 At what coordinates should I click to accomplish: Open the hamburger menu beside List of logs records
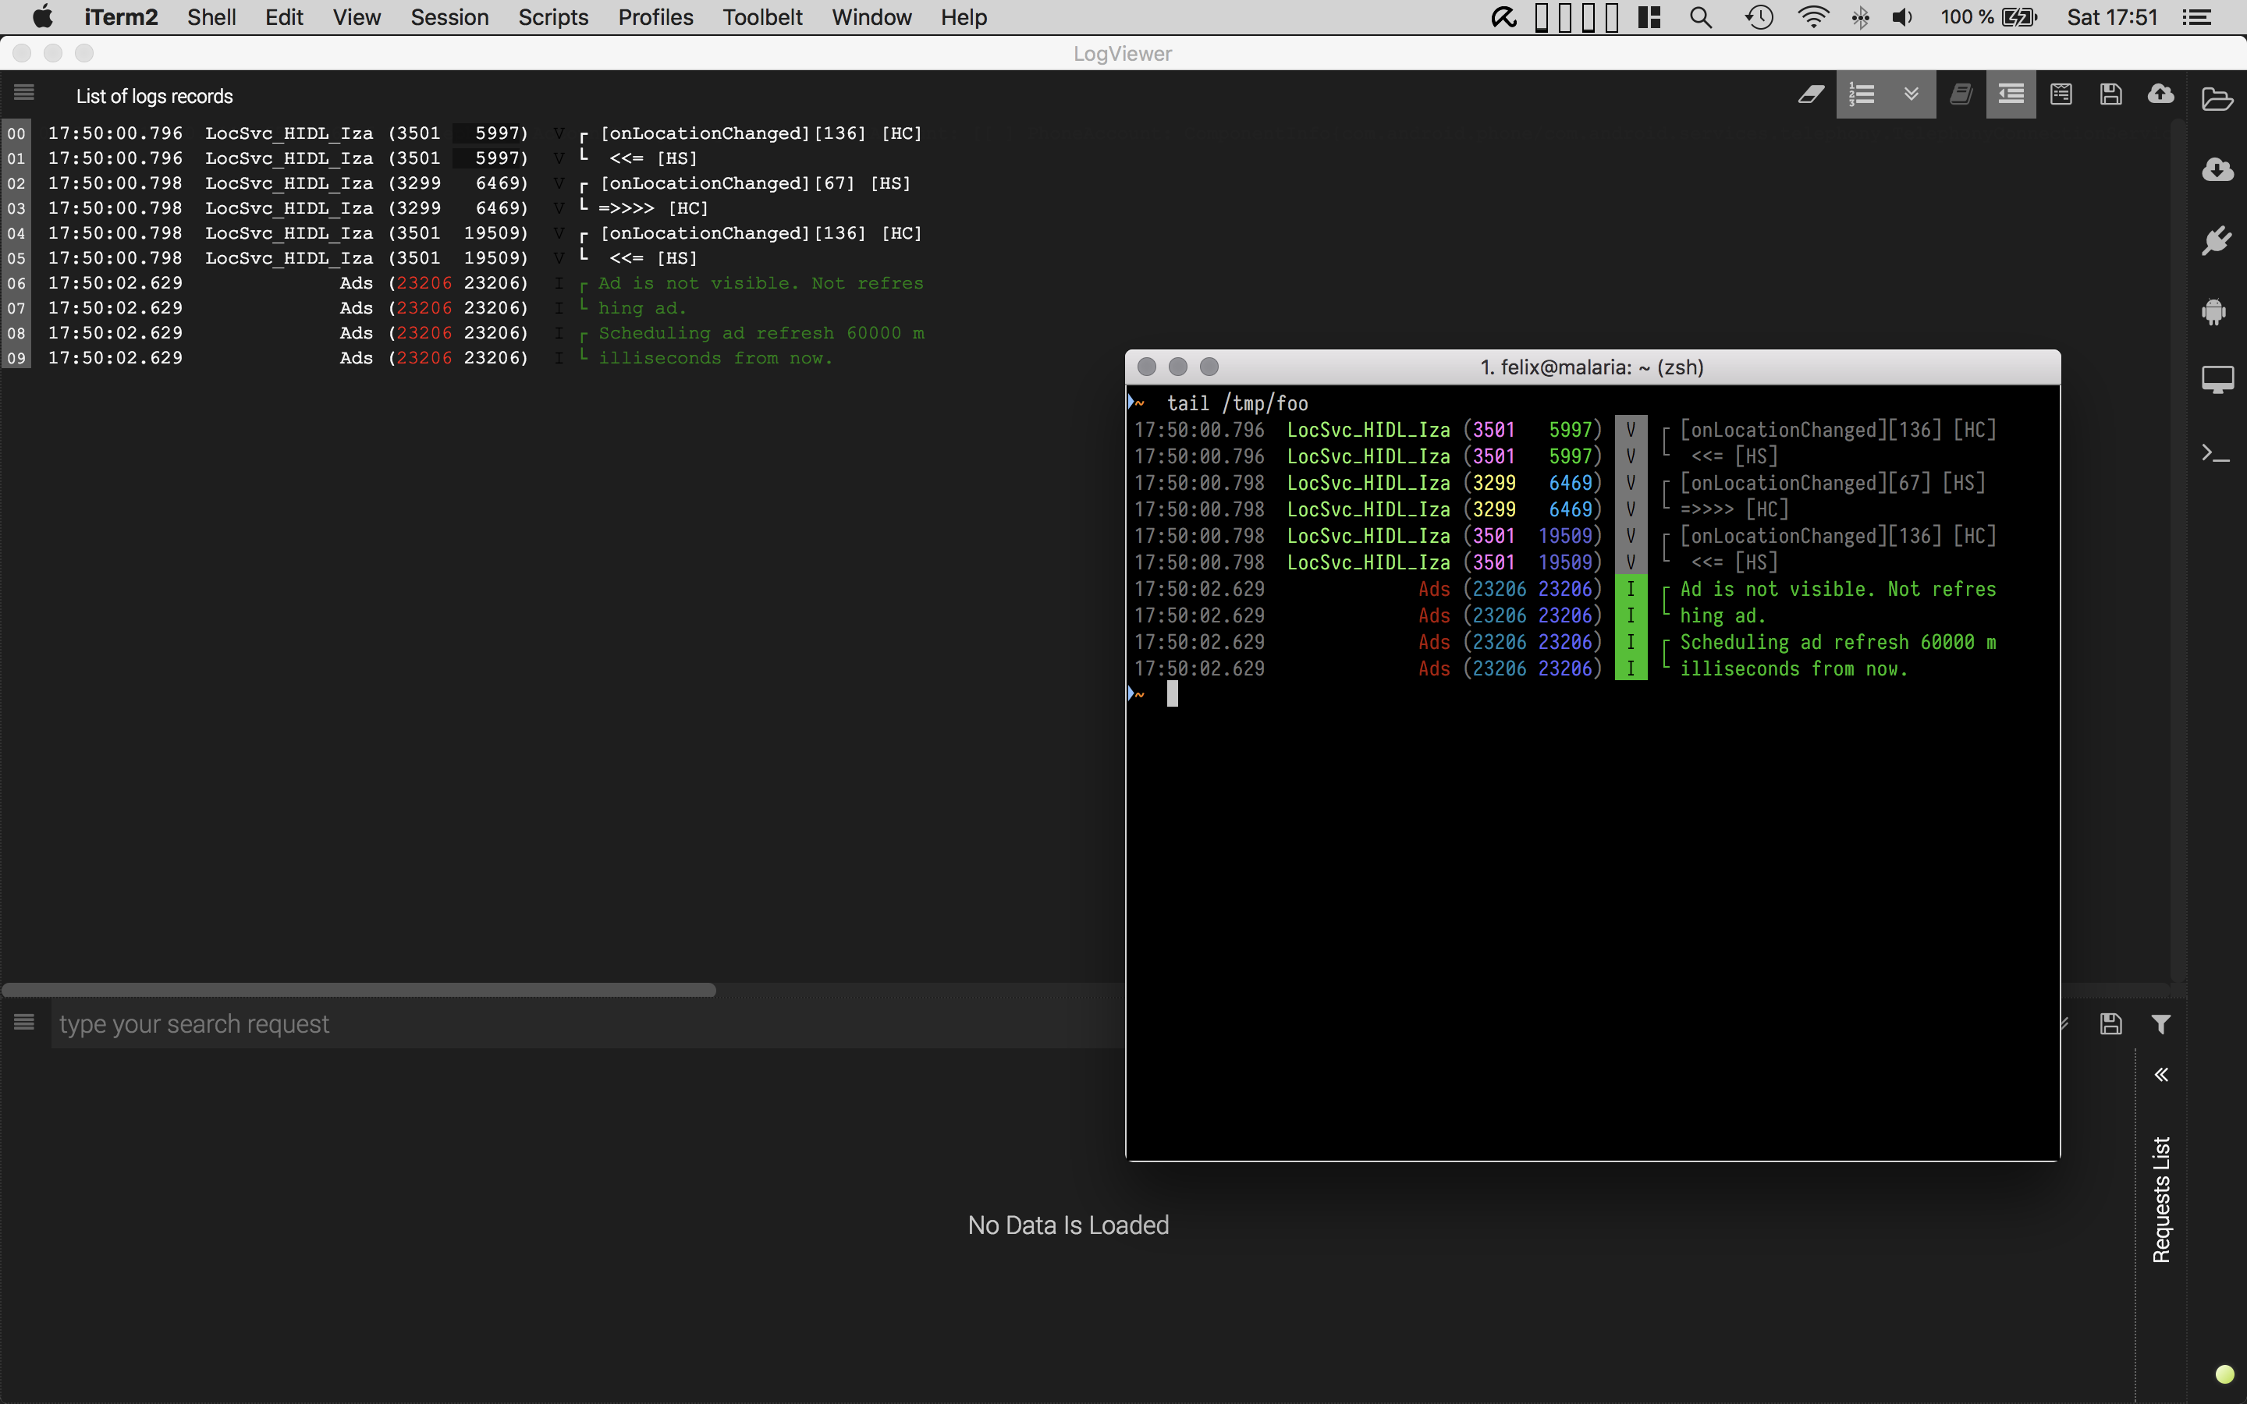24,93
